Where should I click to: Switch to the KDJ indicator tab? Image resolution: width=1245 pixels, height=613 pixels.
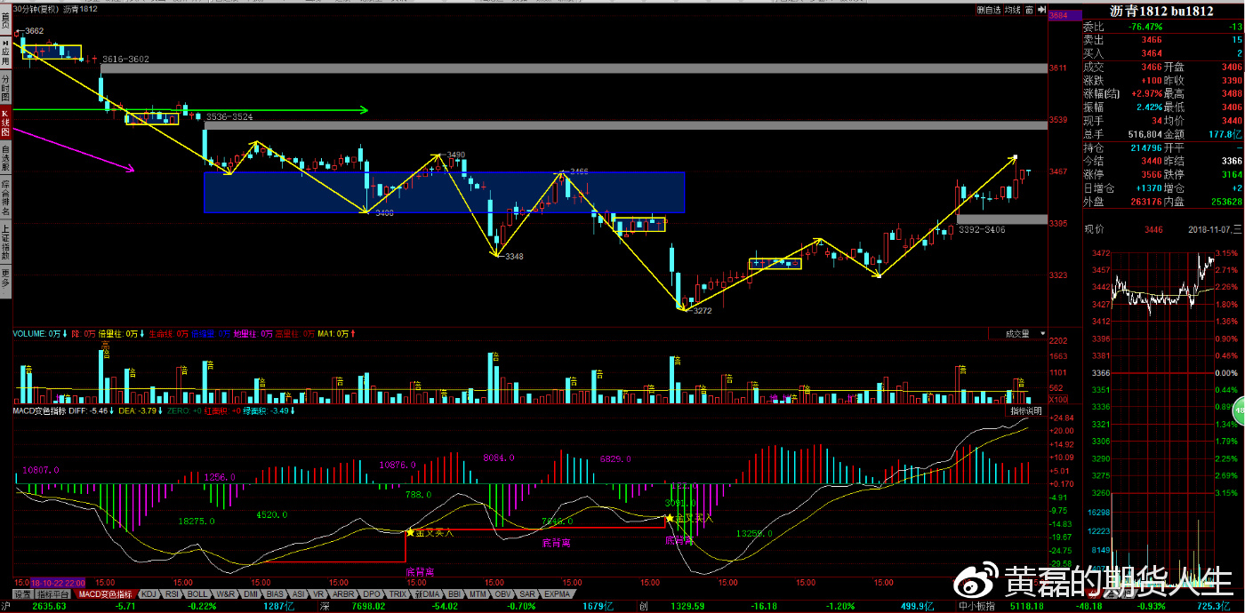(x=149, y=593)
